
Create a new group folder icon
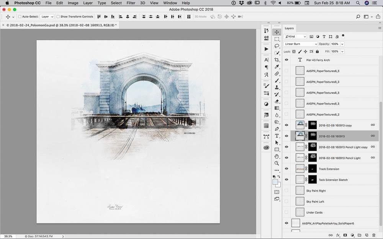(x=359, y=235)
